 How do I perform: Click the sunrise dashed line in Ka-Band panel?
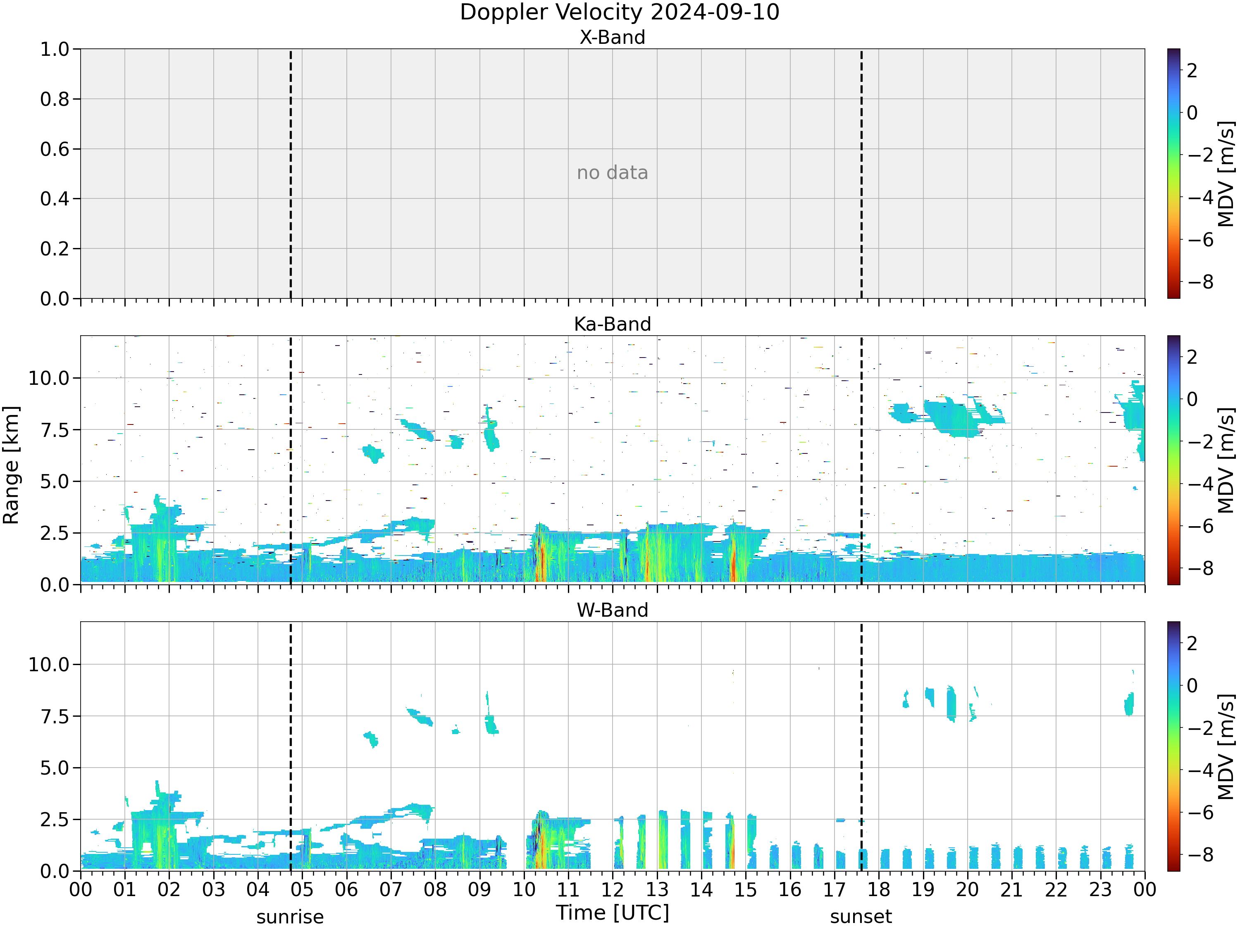click(x=291, y=460)
